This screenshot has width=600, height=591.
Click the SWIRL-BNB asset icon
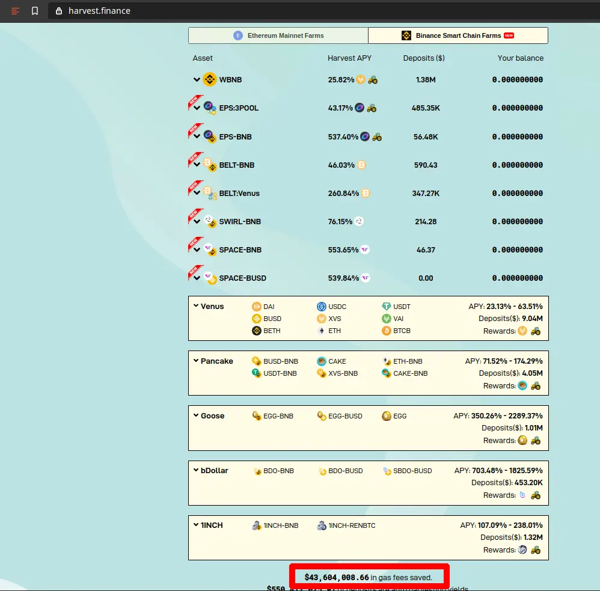click(x=210, y=222)
